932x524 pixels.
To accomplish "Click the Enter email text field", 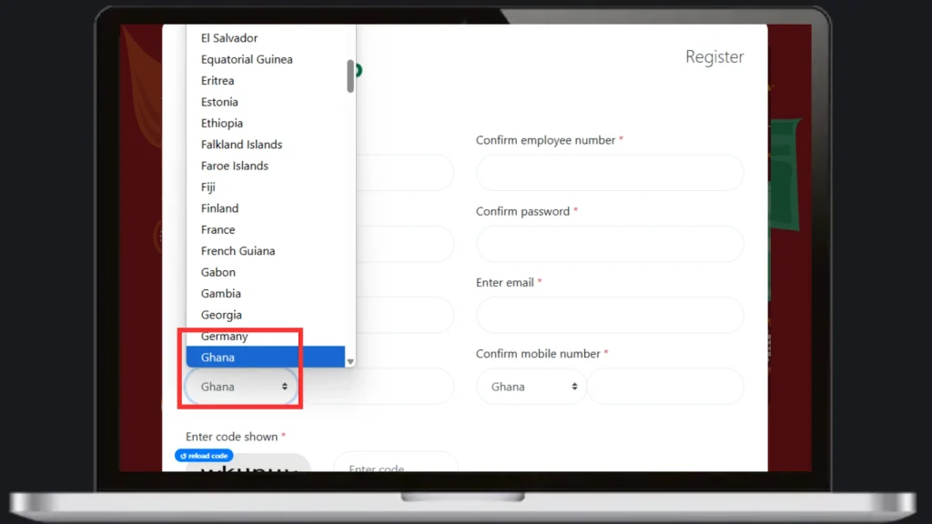I will point(609,315).
